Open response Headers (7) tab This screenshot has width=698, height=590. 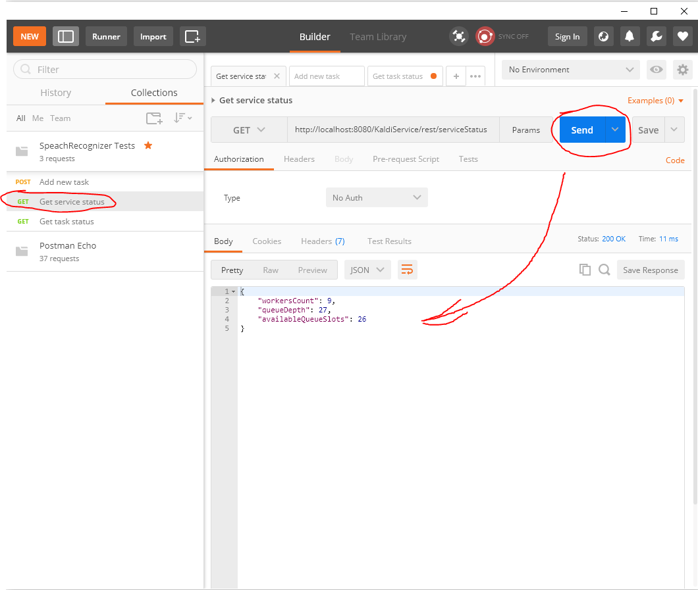(323, 241)
